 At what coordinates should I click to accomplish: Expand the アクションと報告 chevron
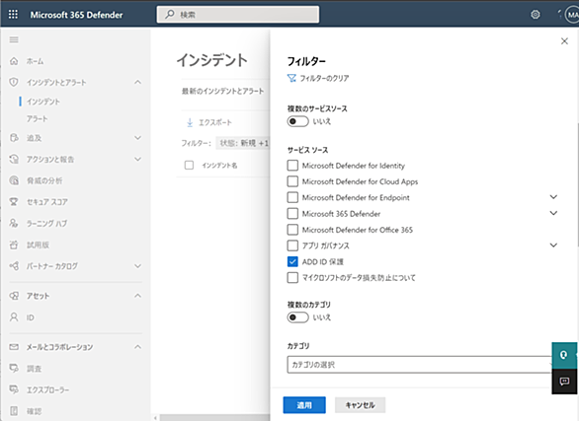pos(137,159)
